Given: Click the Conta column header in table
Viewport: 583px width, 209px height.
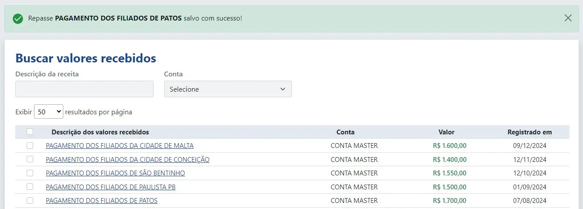Looking at the screenshot, I should pos(345,132).
